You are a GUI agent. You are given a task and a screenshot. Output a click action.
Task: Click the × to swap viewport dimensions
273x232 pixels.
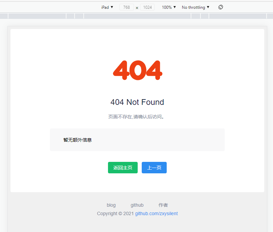(x=136, y=7)
